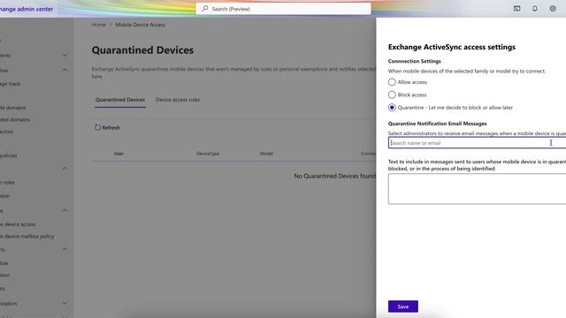Select Allow access radio option

pos(392,82)
